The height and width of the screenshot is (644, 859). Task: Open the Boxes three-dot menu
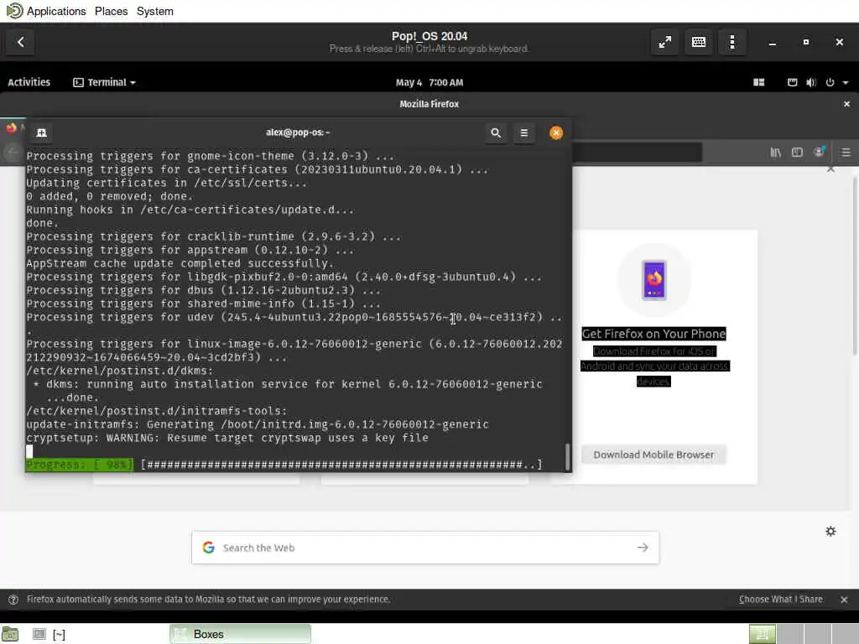pos(731,42)
